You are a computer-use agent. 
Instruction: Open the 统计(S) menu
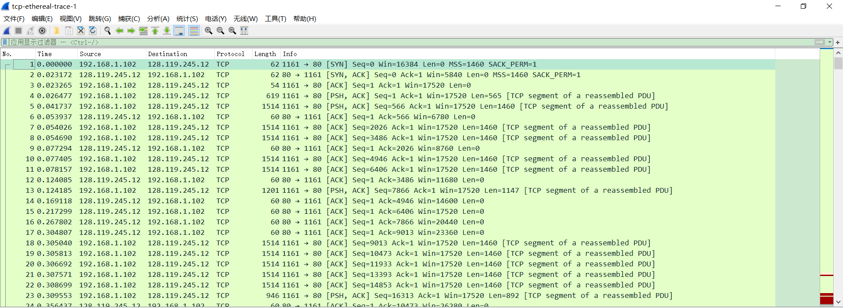[187, 18]
